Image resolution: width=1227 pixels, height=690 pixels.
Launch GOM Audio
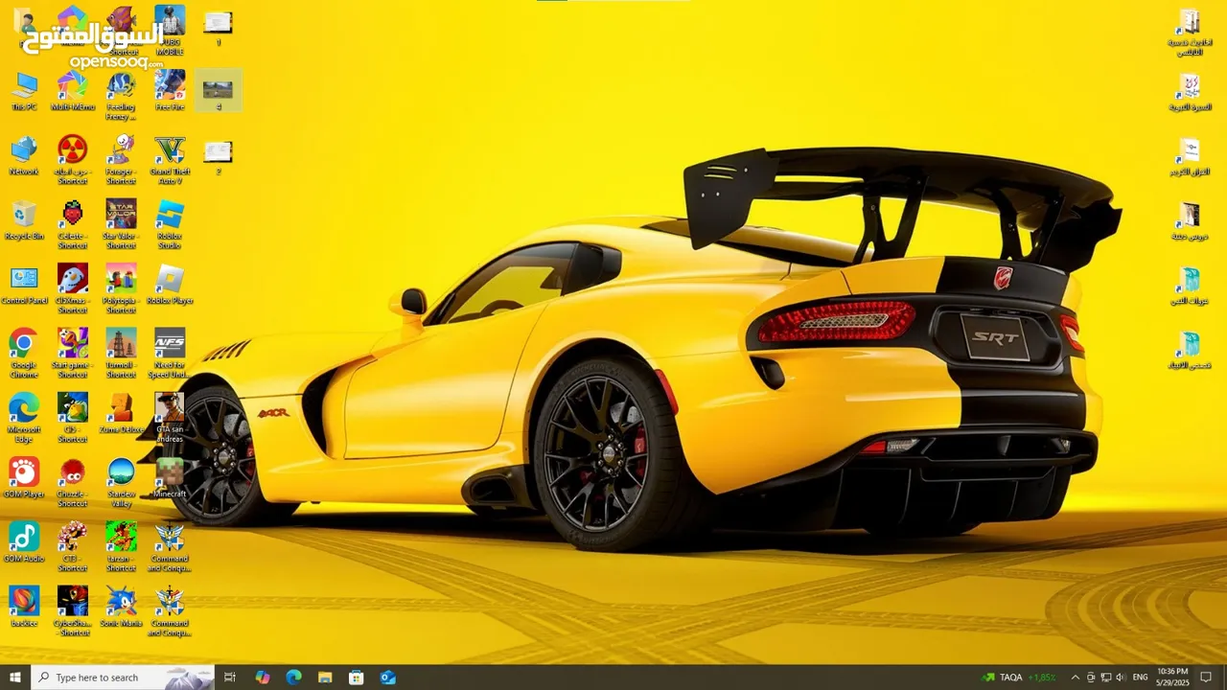(x=24, y=541)
